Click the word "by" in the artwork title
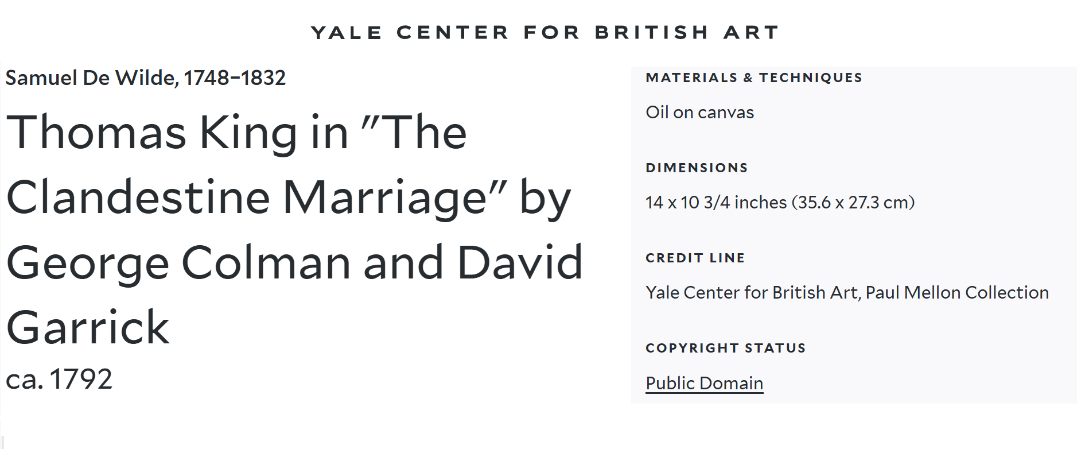 [545, 198]
